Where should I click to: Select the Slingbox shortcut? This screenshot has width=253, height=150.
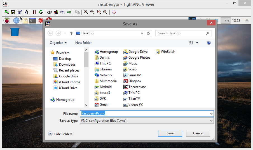132,81
